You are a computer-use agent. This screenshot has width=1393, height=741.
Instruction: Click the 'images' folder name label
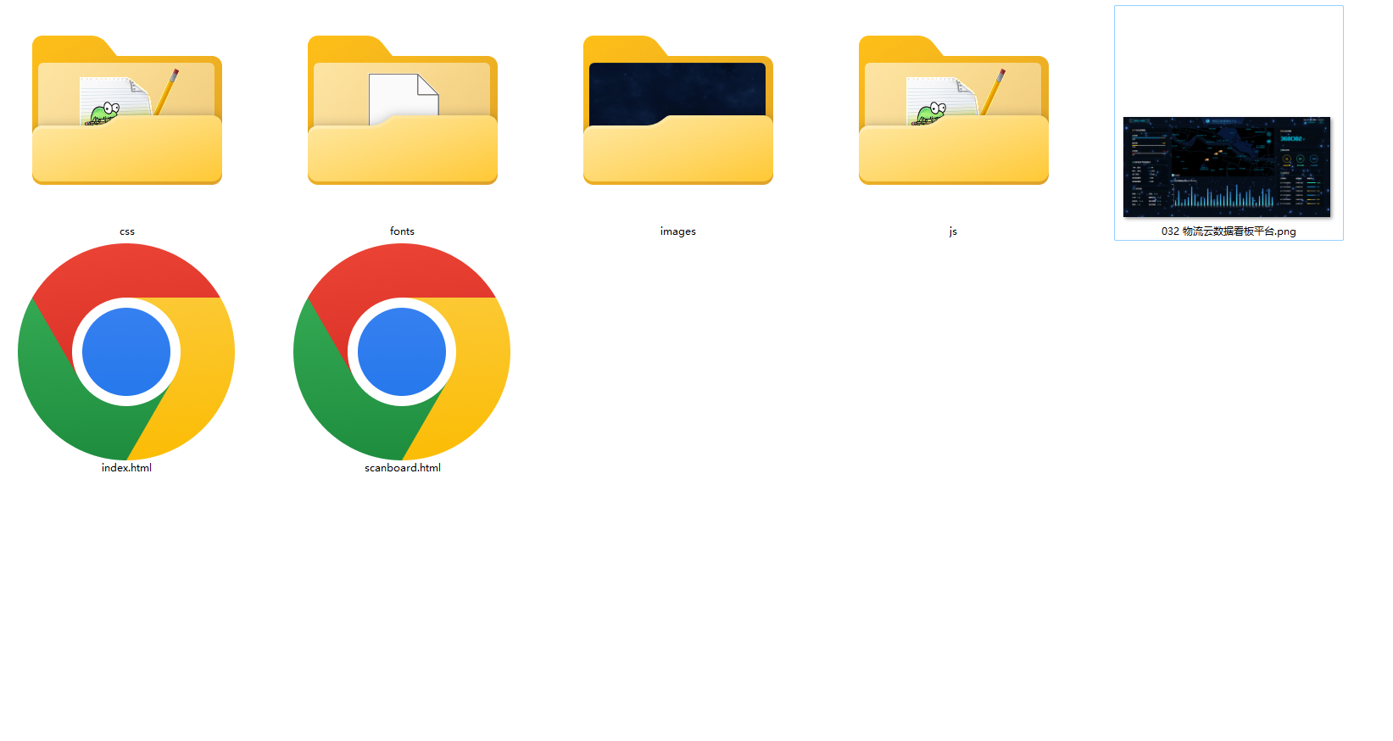678,231
